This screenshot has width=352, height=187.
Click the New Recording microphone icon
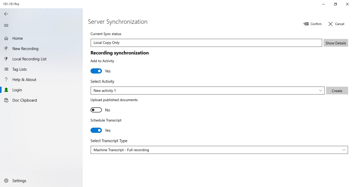point(6,49)
